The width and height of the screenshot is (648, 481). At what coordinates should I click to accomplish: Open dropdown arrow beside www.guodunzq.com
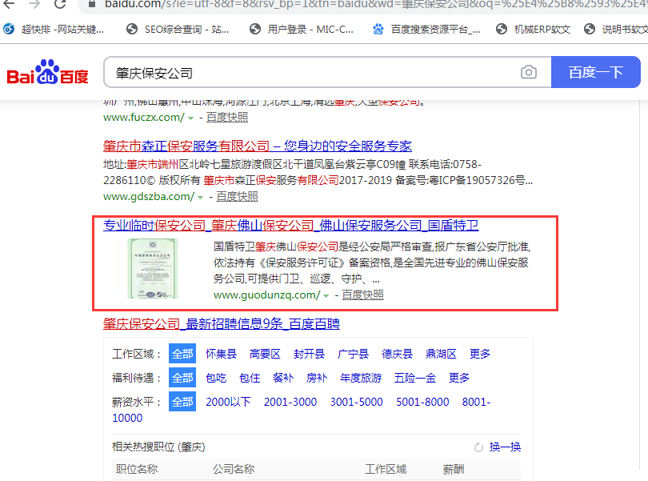click(x=326, y=295)
